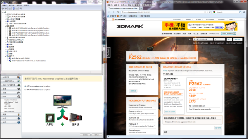Collapse the display adapters node above AMD Radeon HD 7660D
Viewport: 248px width, 139px height.
[x=5, y=56]
